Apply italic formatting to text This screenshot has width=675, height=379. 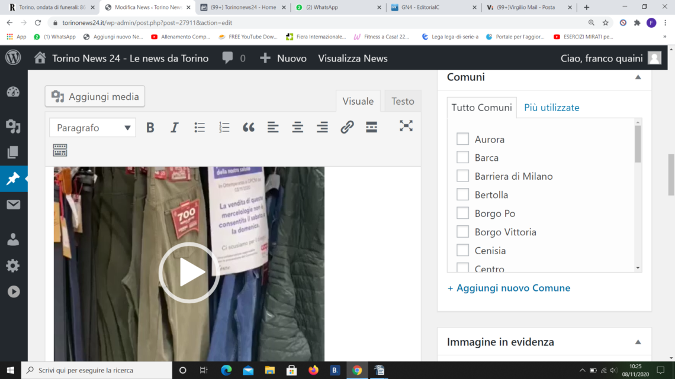(x=175, y=128)
